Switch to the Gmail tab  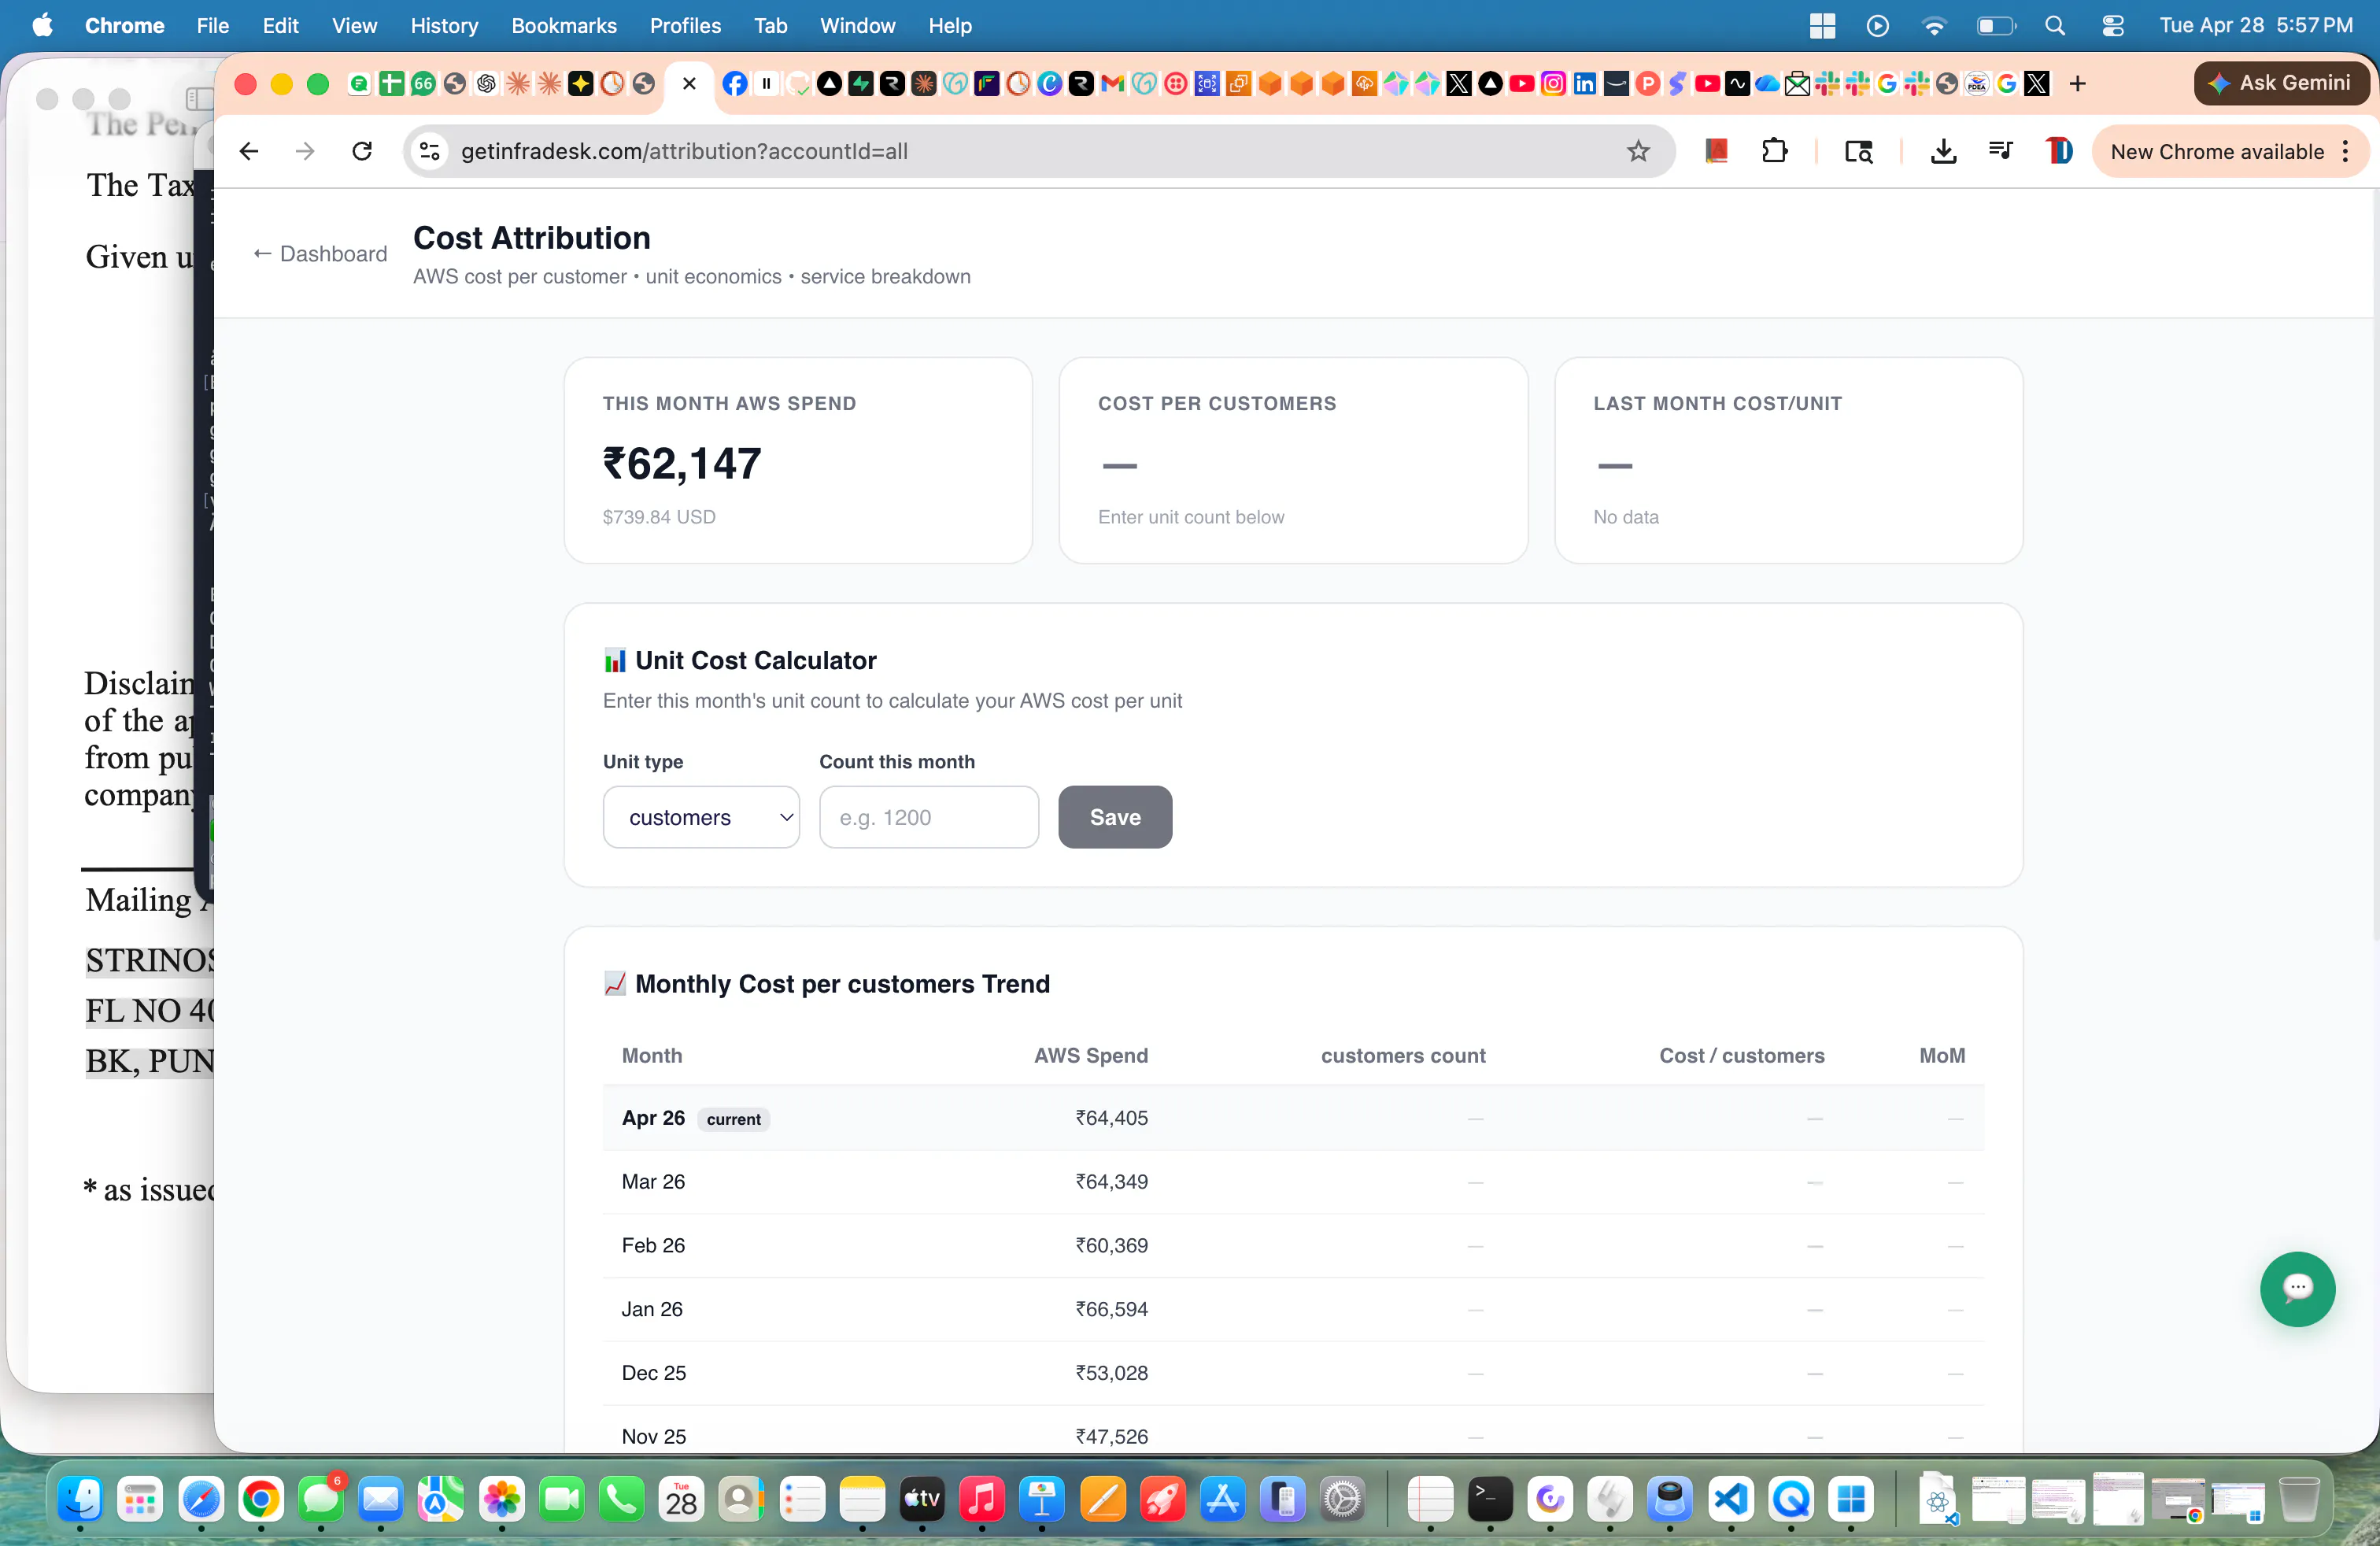1112,84
